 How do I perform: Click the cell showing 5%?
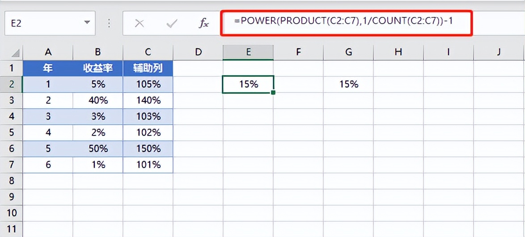(x=98, y=85)
